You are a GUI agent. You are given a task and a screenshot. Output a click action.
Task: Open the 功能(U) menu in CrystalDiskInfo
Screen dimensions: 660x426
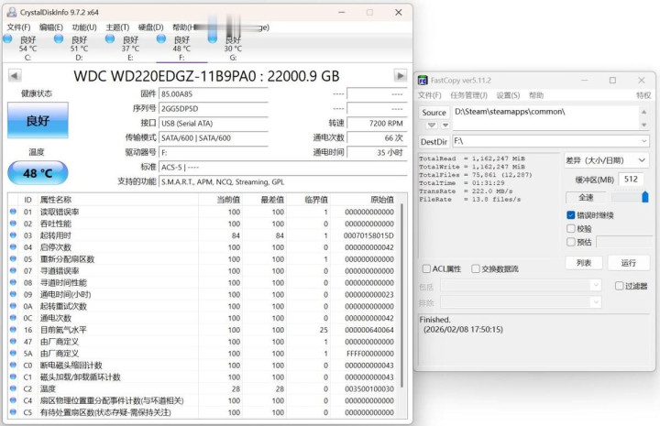(83, 27)
